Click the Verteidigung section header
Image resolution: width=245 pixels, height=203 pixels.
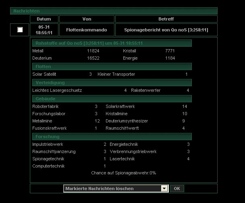tap(112, 83)
